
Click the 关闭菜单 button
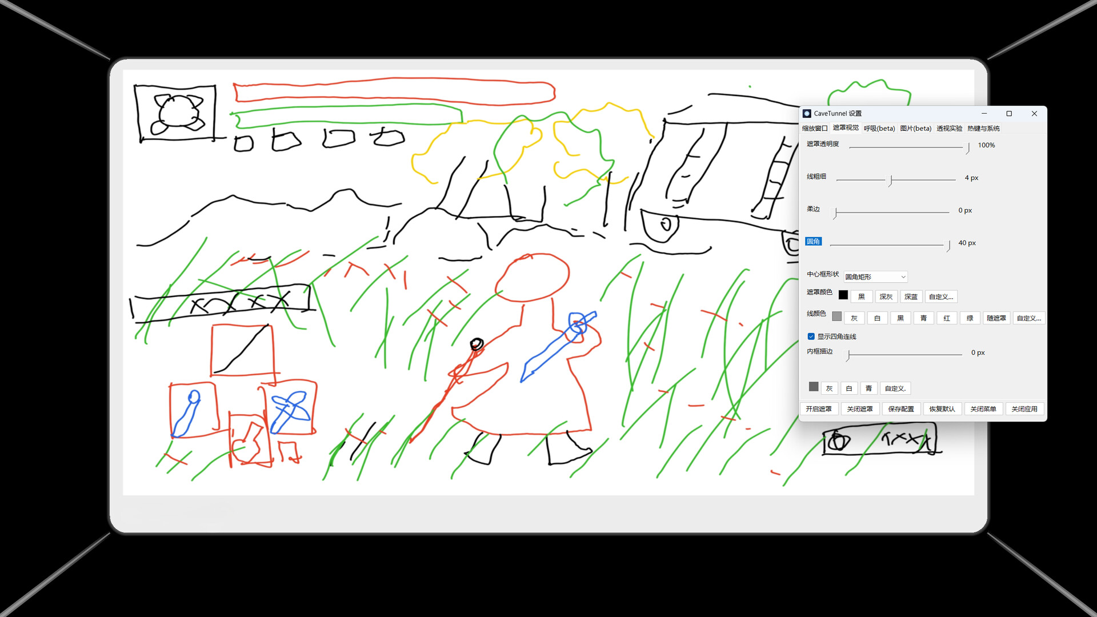pos(983,409)
